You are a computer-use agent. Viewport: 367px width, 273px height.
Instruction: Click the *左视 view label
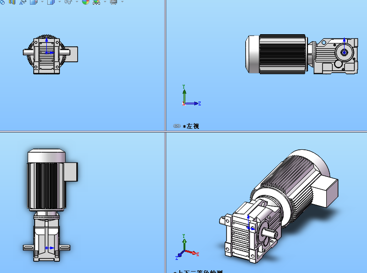[191, 126]
